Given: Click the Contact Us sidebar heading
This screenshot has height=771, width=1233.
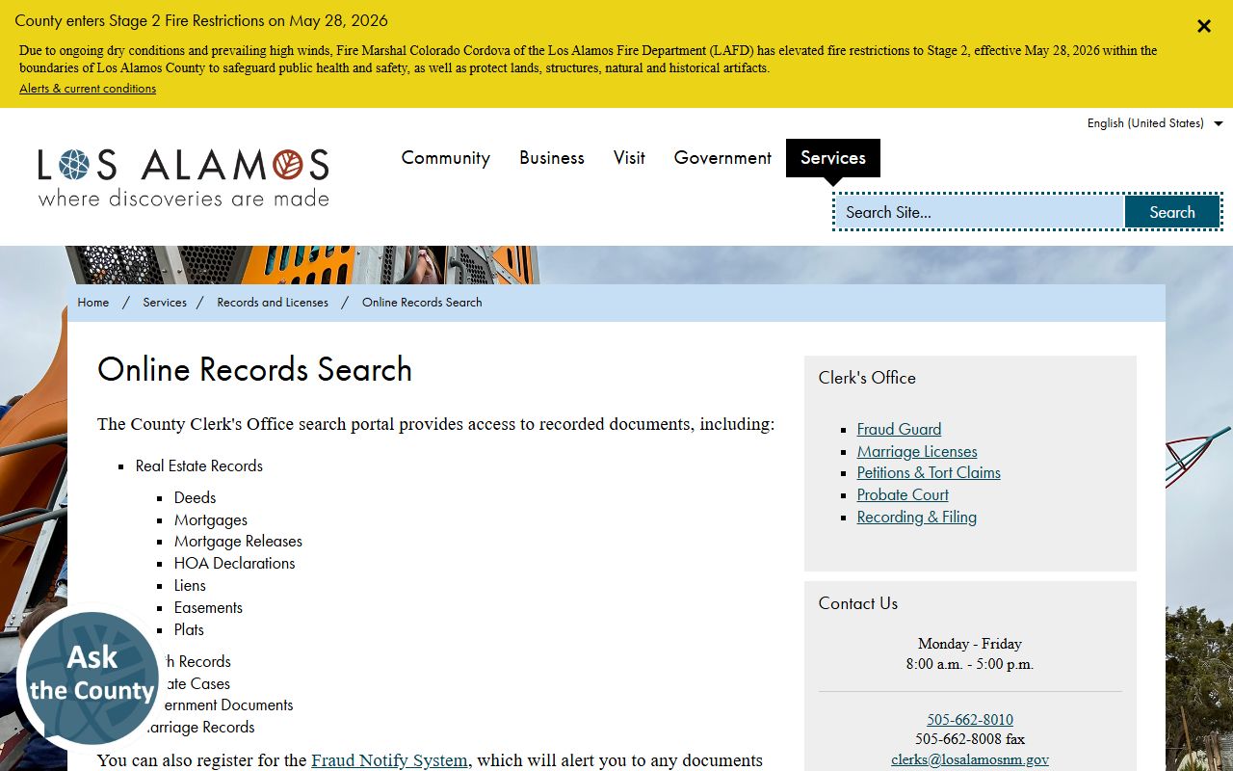Looking at the screenshot, I should (x=858, y=603).
